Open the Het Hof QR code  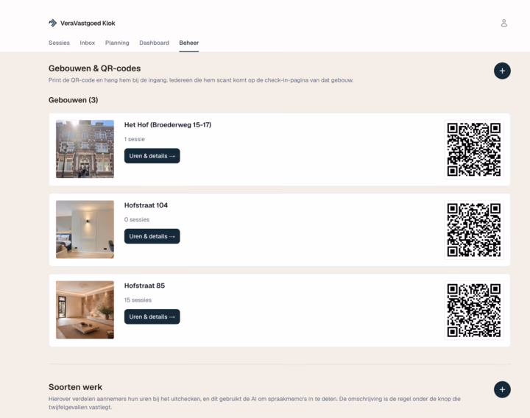pyautogui.click(x=473, y=149)
